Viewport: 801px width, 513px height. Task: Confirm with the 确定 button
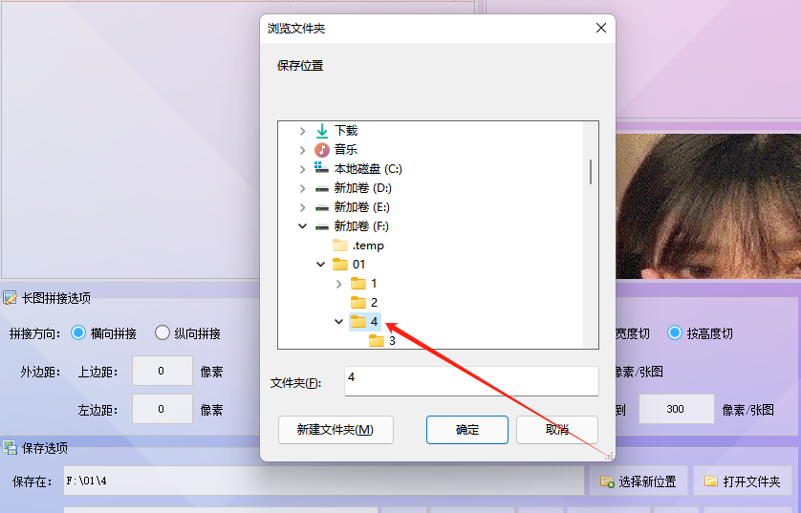tap(466, 430)
